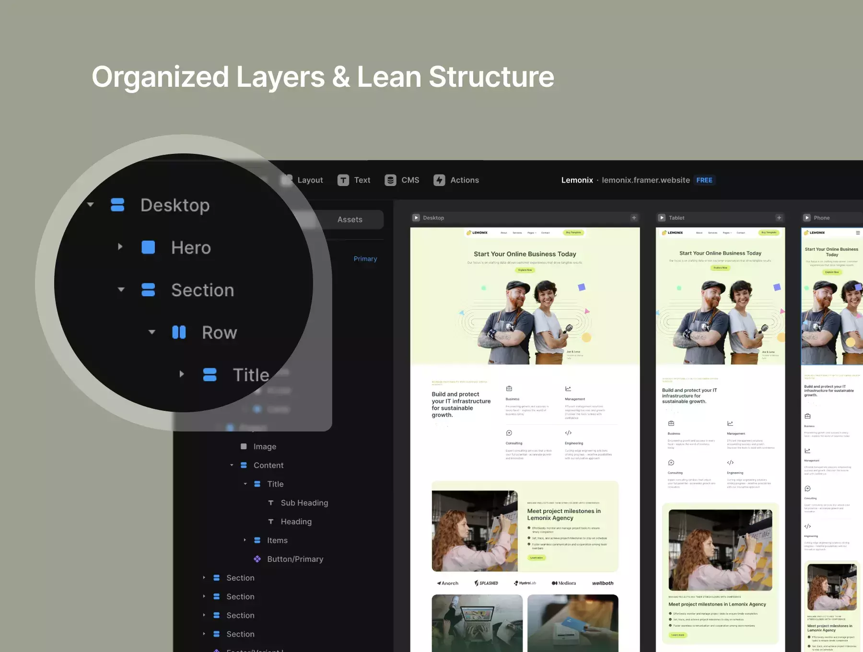Click the Primary label in layers panel

click(x=365, y=259)
